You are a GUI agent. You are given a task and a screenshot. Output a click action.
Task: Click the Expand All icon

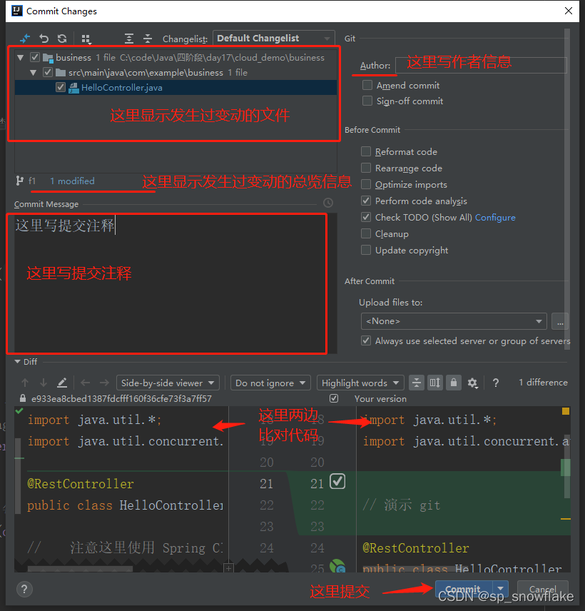click(x=129, y=39)
